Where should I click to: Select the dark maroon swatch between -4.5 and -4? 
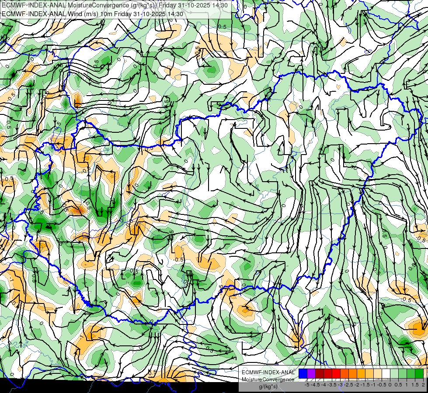coord(320,373)
